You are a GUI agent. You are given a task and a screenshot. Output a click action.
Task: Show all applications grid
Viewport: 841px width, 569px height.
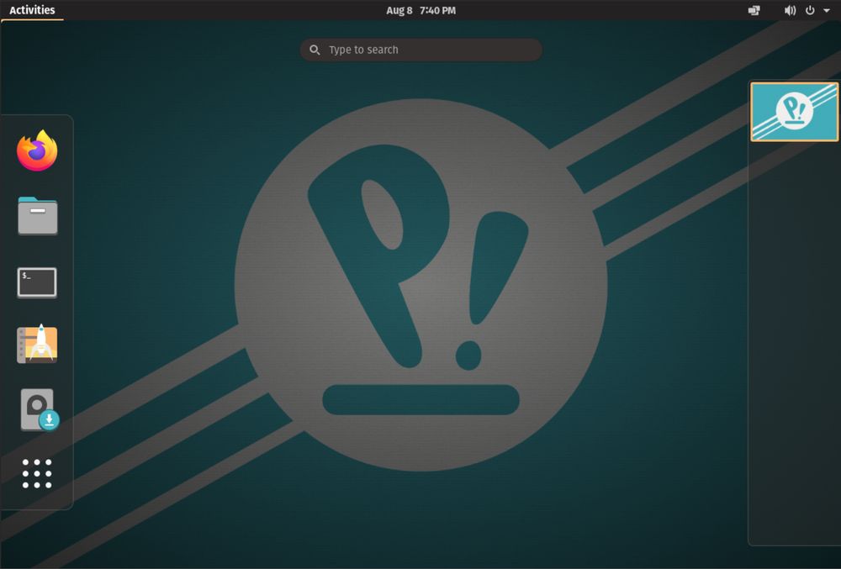[37, 474]
